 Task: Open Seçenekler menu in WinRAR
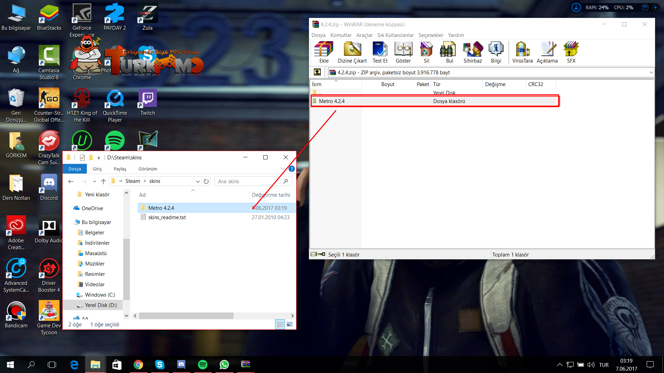(431, 35)
